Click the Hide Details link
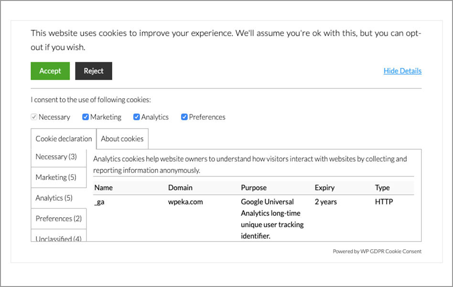Screen dimensions: 453x287 coord(402,71)
